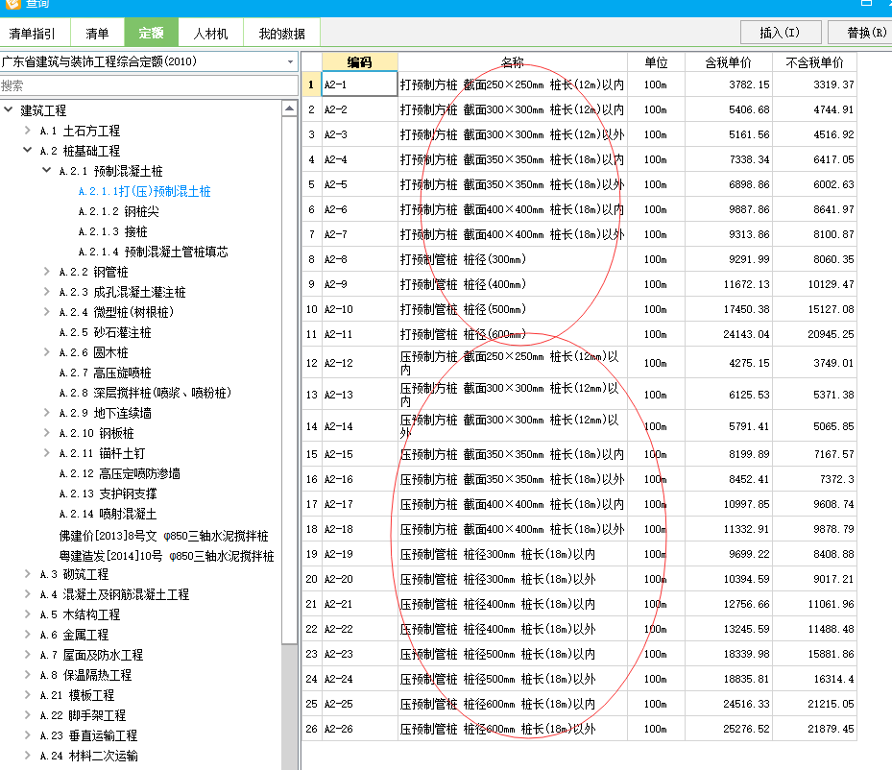Select 粤建造发[2014]10号 φ850三轴水泥搅拌桩 item

click(167, 556)
